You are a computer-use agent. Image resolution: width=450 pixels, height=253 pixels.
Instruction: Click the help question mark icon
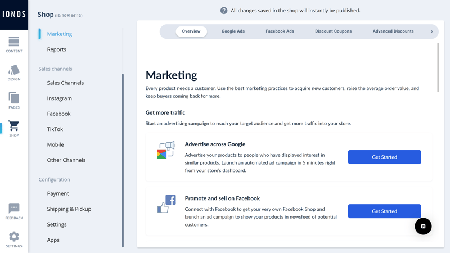point(224,11)
